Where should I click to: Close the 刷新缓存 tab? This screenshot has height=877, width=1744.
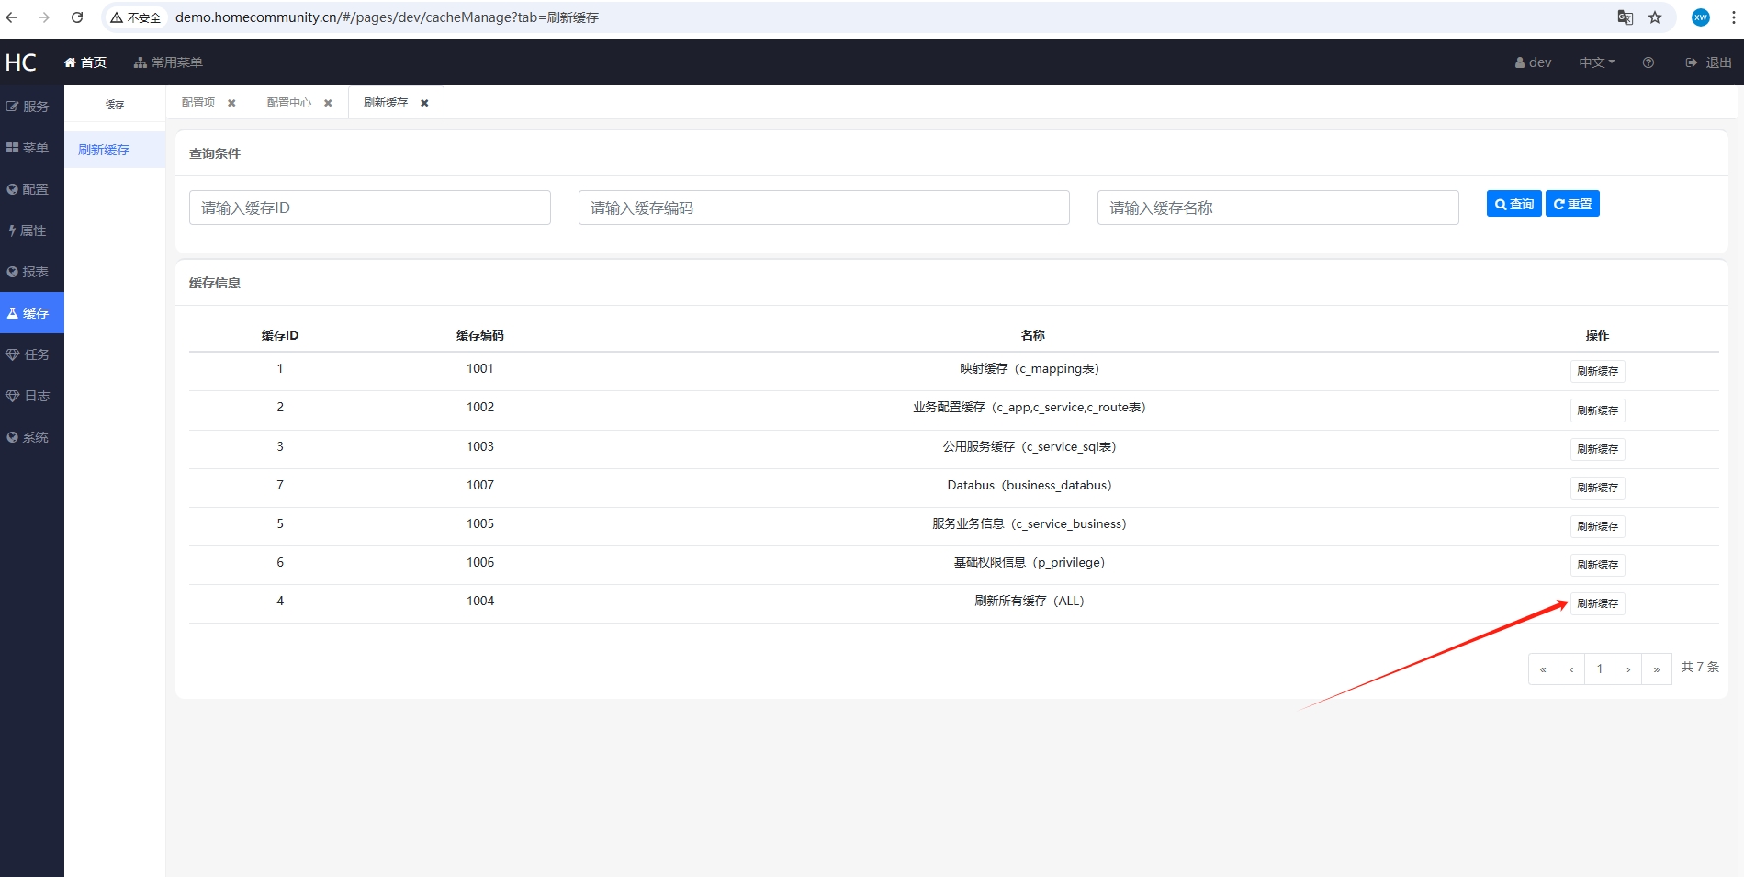pyautogui.click(x=424, y=103)
